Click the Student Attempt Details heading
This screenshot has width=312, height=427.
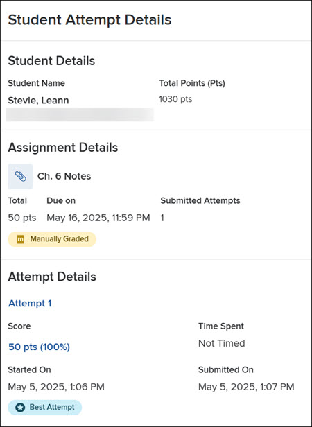tap(89, 20)
